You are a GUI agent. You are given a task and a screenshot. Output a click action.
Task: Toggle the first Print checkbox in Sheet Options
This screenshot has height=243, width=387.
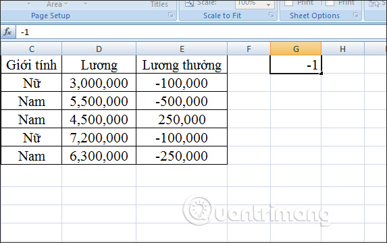[x=289, y=3]
